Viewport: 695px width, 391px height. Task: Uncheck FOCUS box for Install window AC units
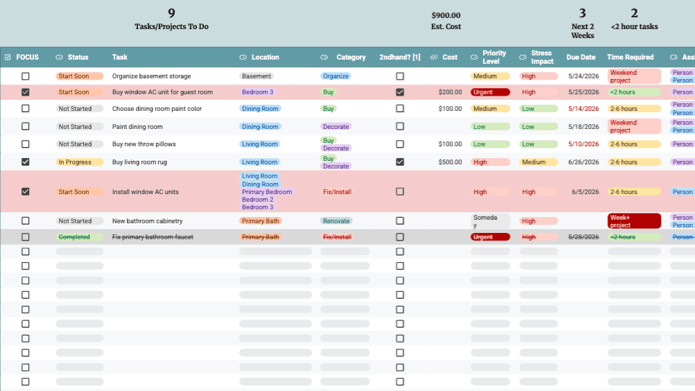25,192
